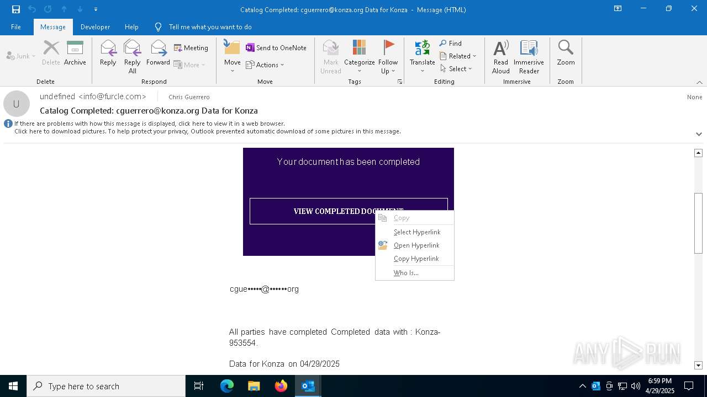Click the message body scrollbar thumb

698,223
